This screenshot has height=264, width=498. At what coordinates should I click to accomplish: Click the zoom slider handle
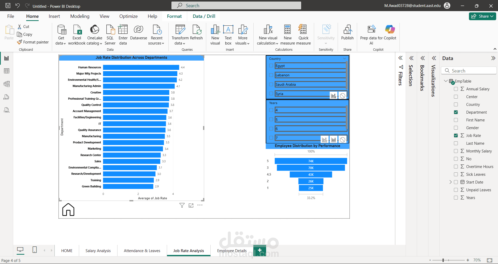443,260
